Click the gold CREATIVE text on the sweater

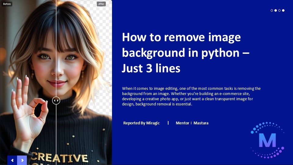(60, 157)
